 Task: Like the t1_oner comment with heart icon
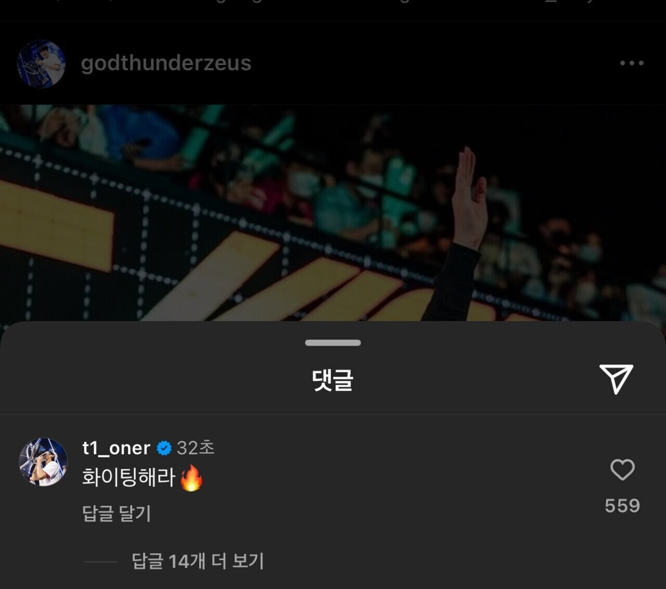pyautogui.click(x=622, y=470)
